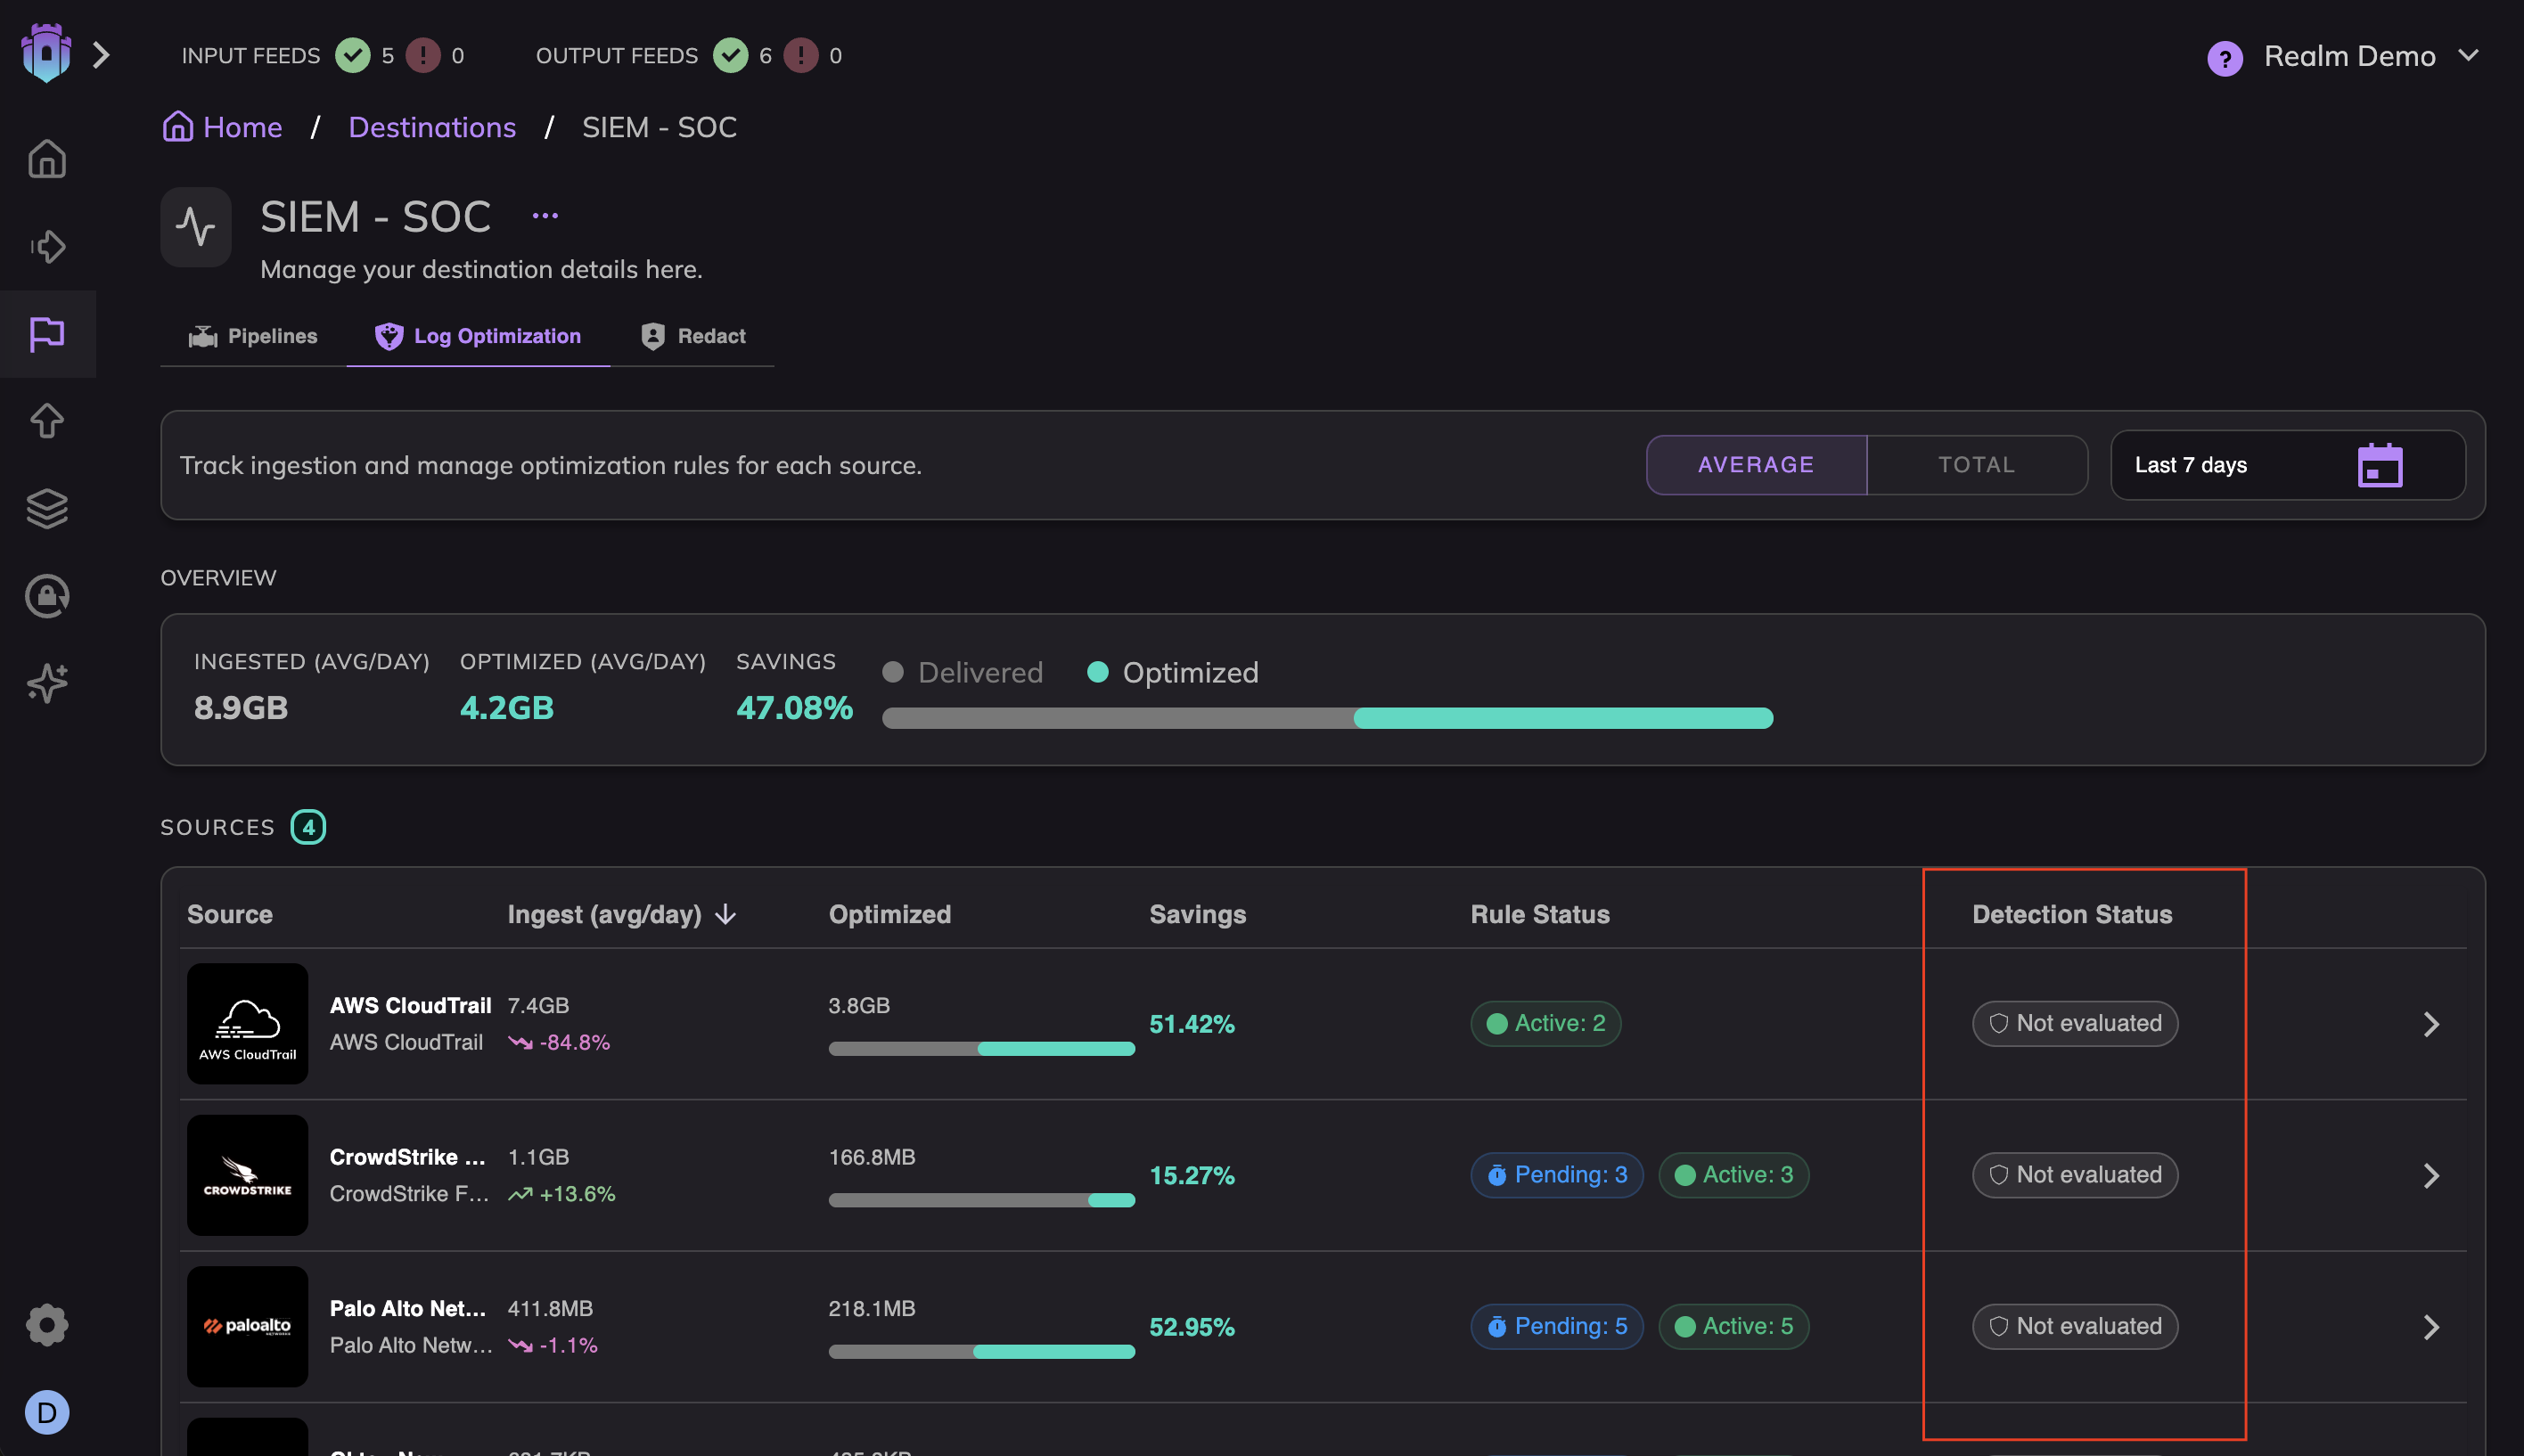Click Not evaluated badge in CrowdStrike row
The image size is (2524, 1456).
tap(2075, 1175)
